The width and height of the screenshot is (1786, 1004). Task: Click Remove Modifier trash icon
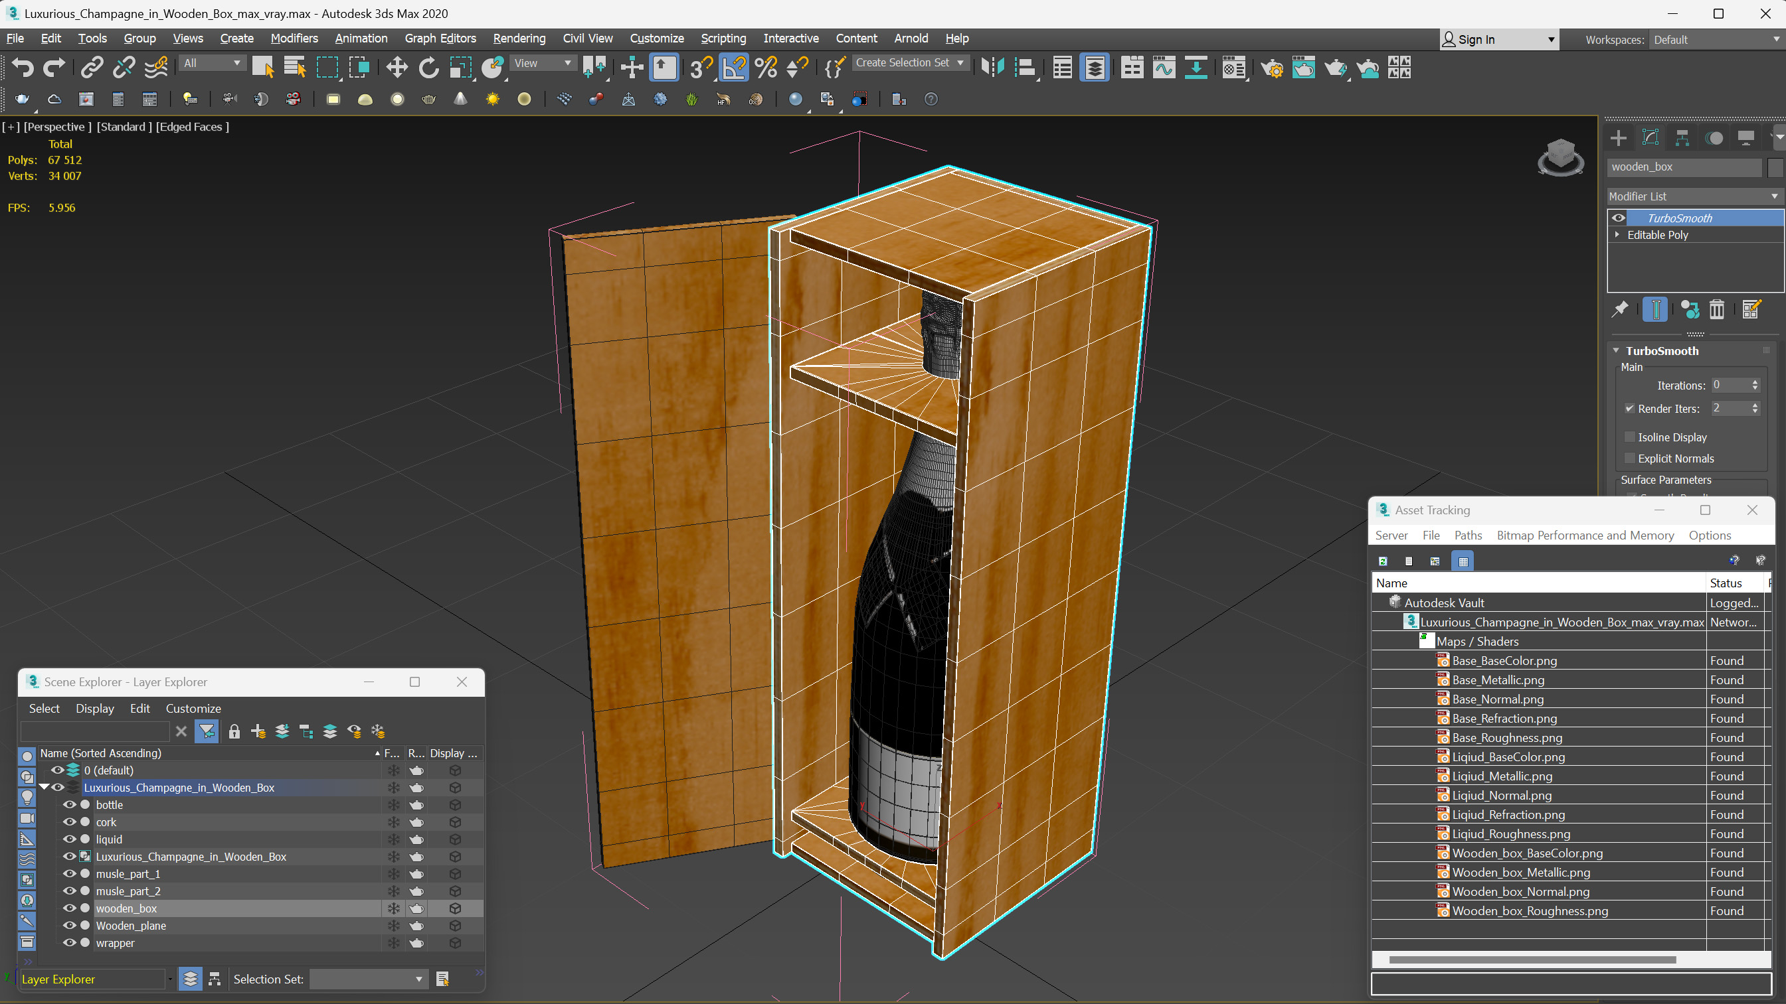point(1717,309)
